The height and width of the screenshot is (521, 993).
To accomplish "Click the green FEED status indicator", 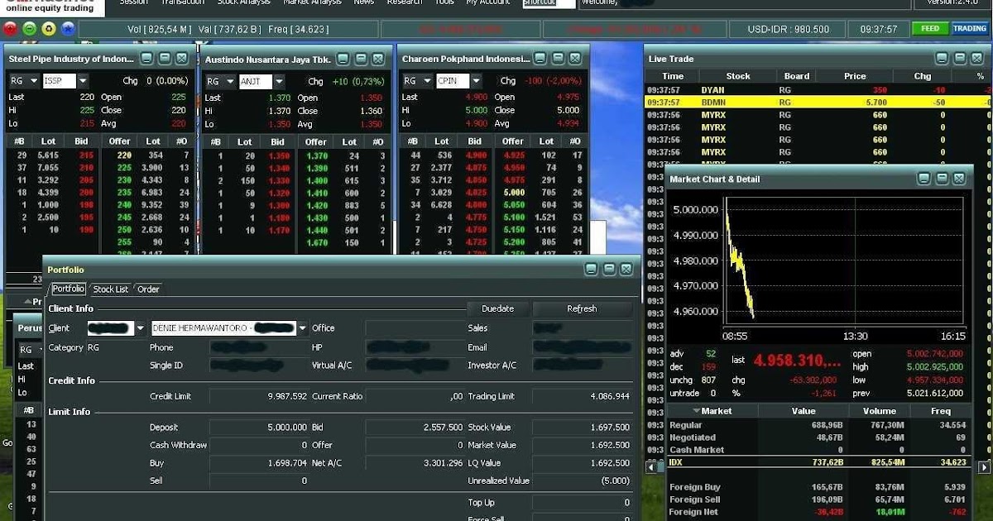I will [930, 29].
